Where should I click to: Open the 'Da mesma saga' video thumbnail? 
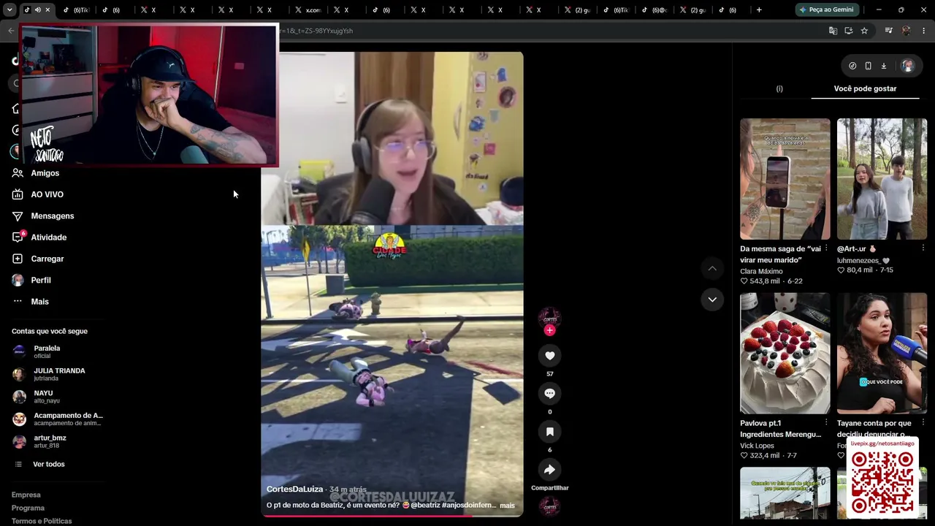click(x=785, y=179)
